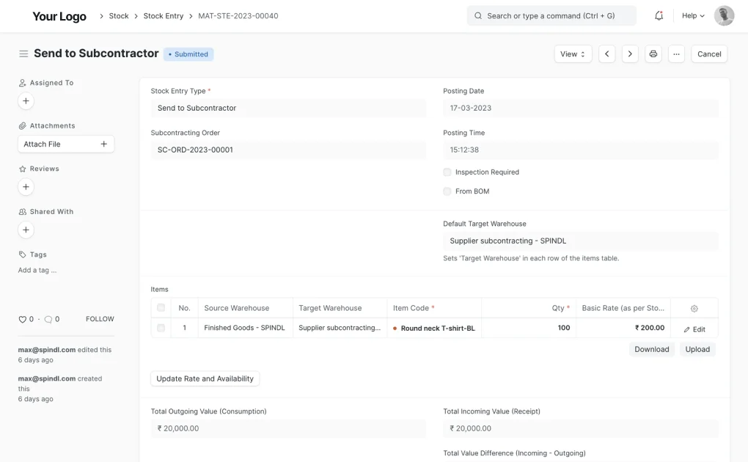Open the View dropdown

[573, 54]
